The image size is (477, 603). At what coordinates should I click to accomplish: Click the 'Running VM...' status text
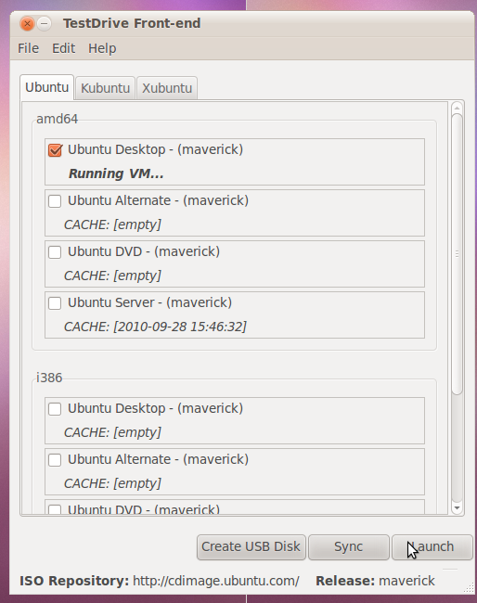tap(116, 173)
